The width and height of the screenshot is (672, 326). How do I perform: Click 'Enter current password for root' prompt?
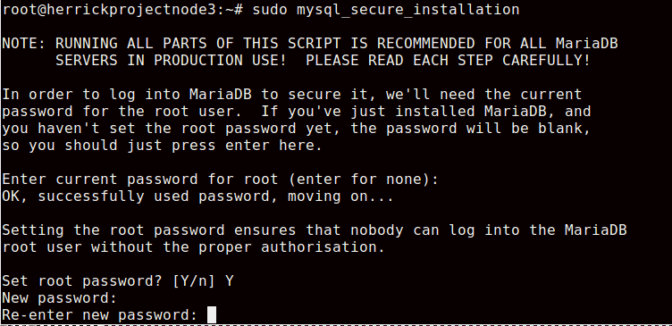coord(139,179)
